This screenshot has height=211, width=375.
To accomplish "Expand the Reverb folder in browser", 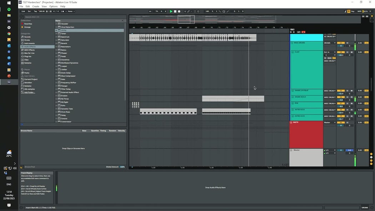I will coord(56,44).
